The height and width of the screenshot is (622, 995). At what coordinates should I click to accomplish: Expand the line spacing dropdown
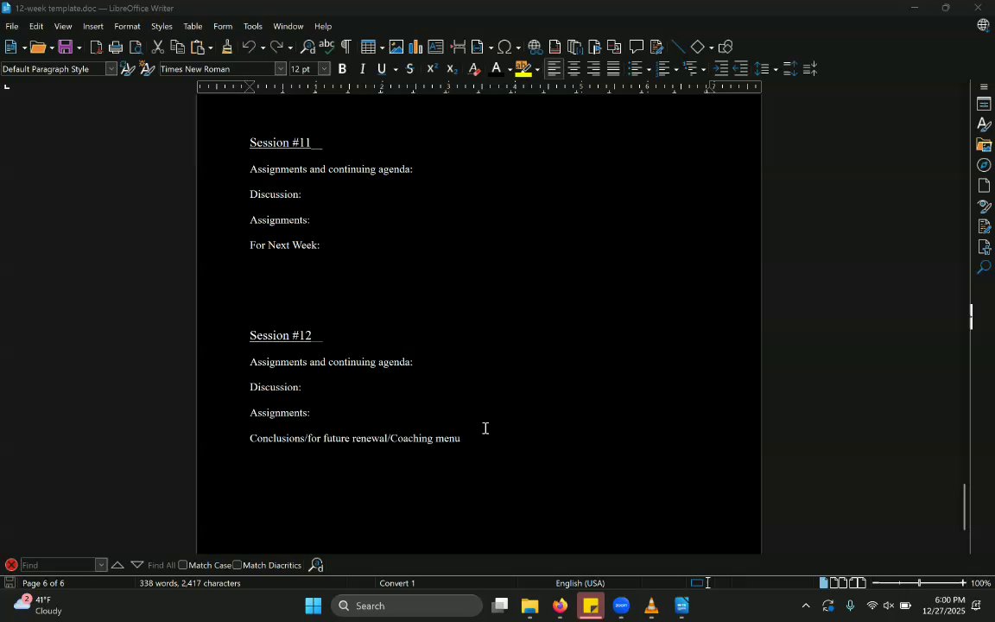pyautogui.click(x=776, y=69)
